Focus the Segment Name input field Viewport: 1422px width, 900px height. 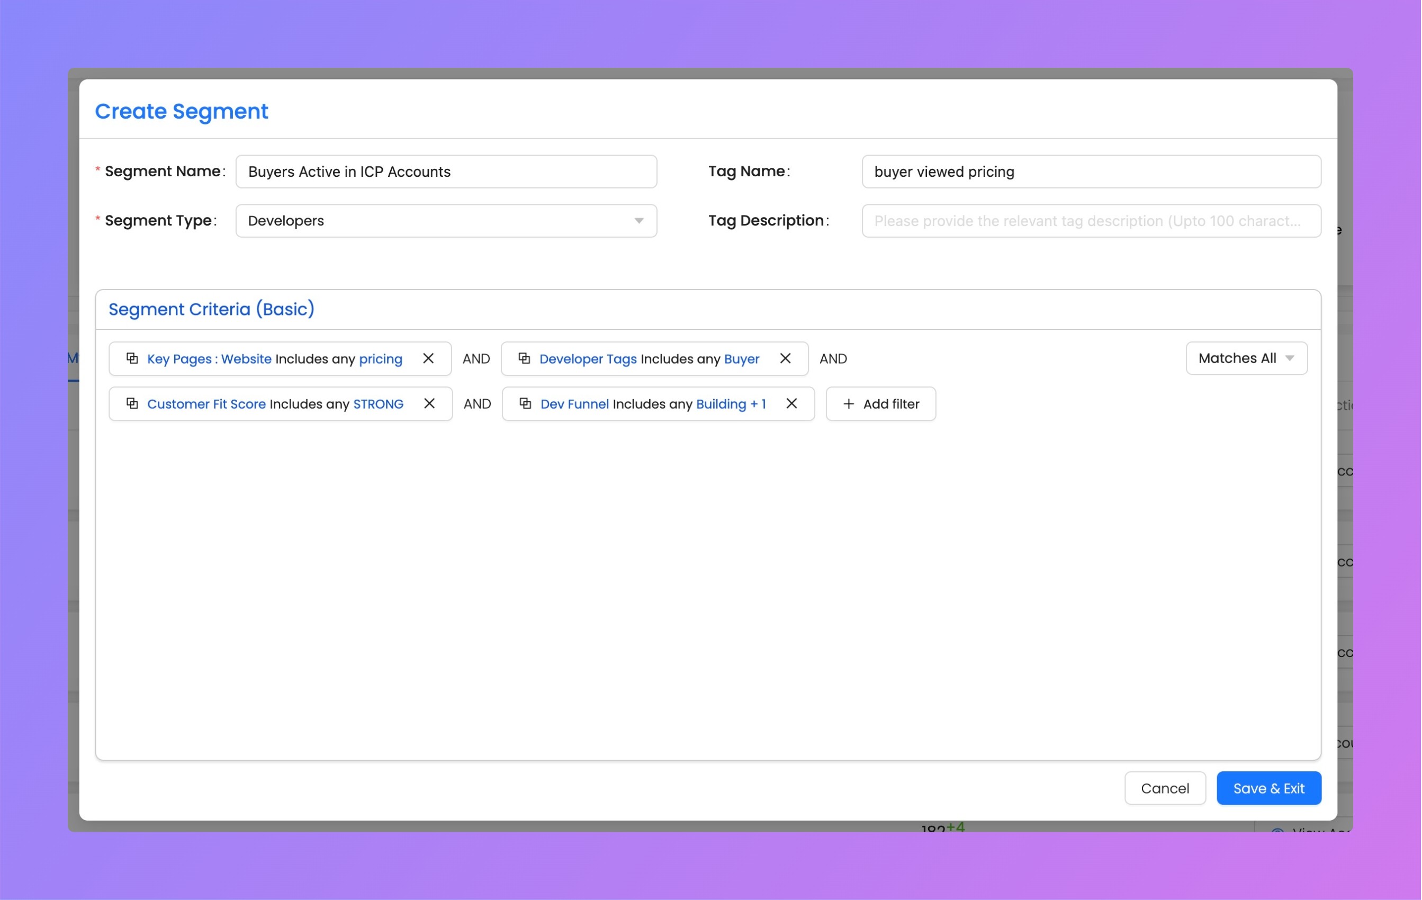446,172
